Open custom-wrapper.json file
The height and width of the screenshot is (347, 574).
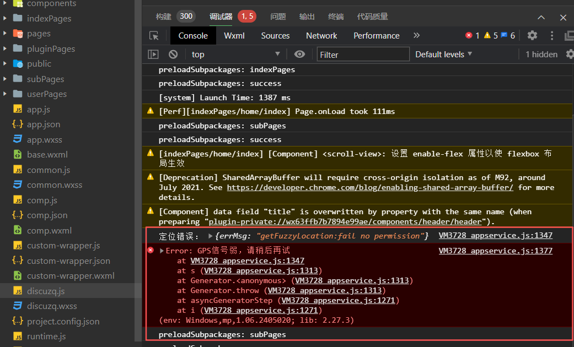coord(68,261)
